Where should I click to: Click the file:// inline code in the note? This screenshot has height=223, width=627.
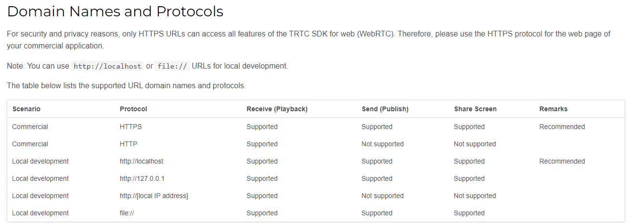(172, 66)
